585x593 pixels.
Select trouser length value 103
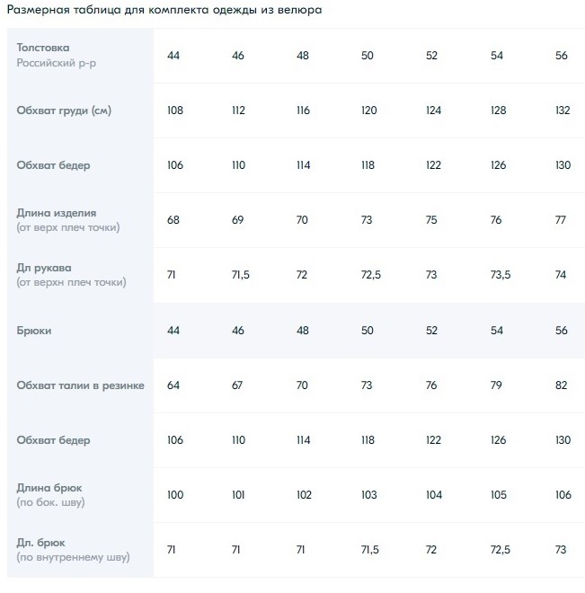click(368, 495)
